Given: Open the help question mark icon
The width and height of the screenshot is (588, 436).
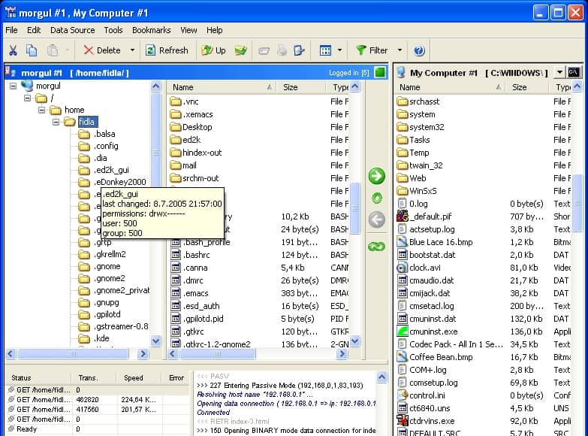Looking at the screenshot, I should [419, 50].
